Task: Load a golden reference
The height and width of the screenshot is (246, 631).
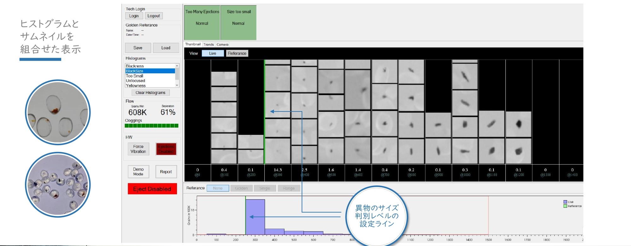Action: tap(166, 48)
